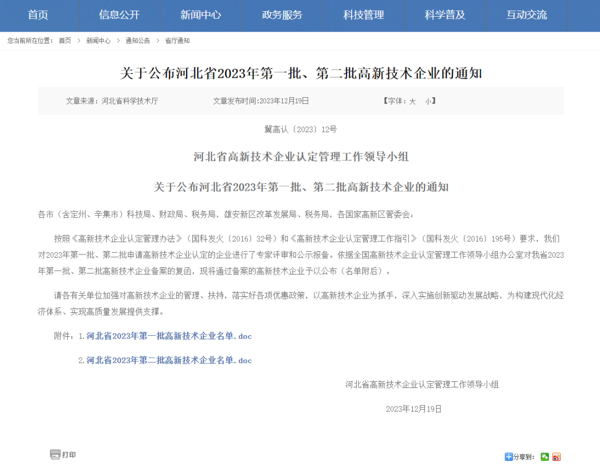Click document number 冀高认〔2023〕12号
The height and width of the screenshot is (473, 600).
click(301, 130)
